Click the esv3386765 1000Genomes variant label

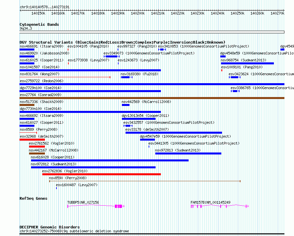point(262,88)
